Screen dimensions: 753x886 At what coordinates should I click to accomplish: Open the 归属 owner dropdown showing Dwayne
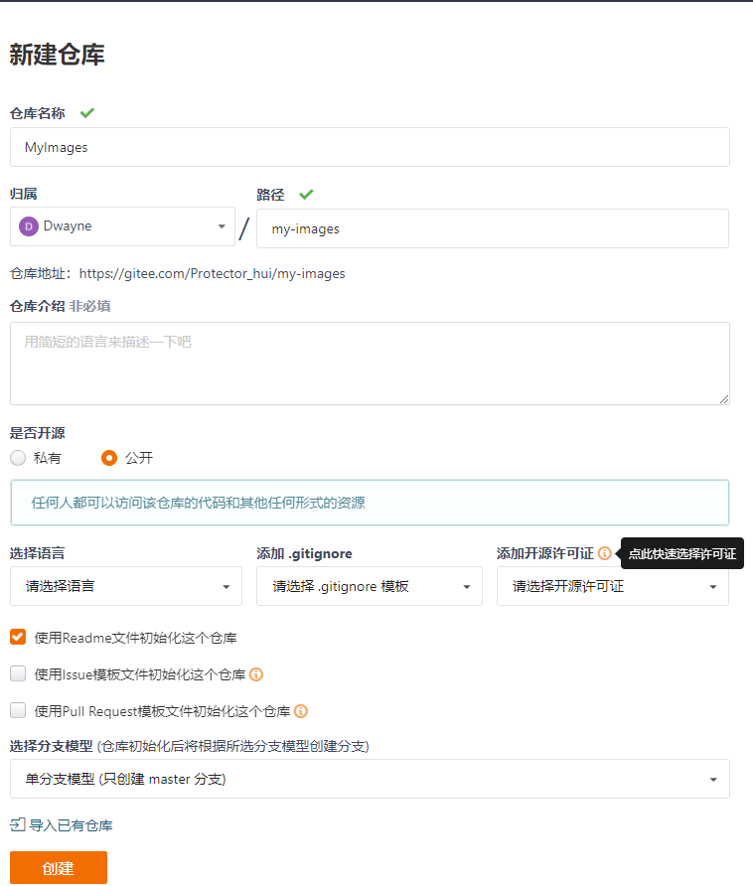[122, 226]
